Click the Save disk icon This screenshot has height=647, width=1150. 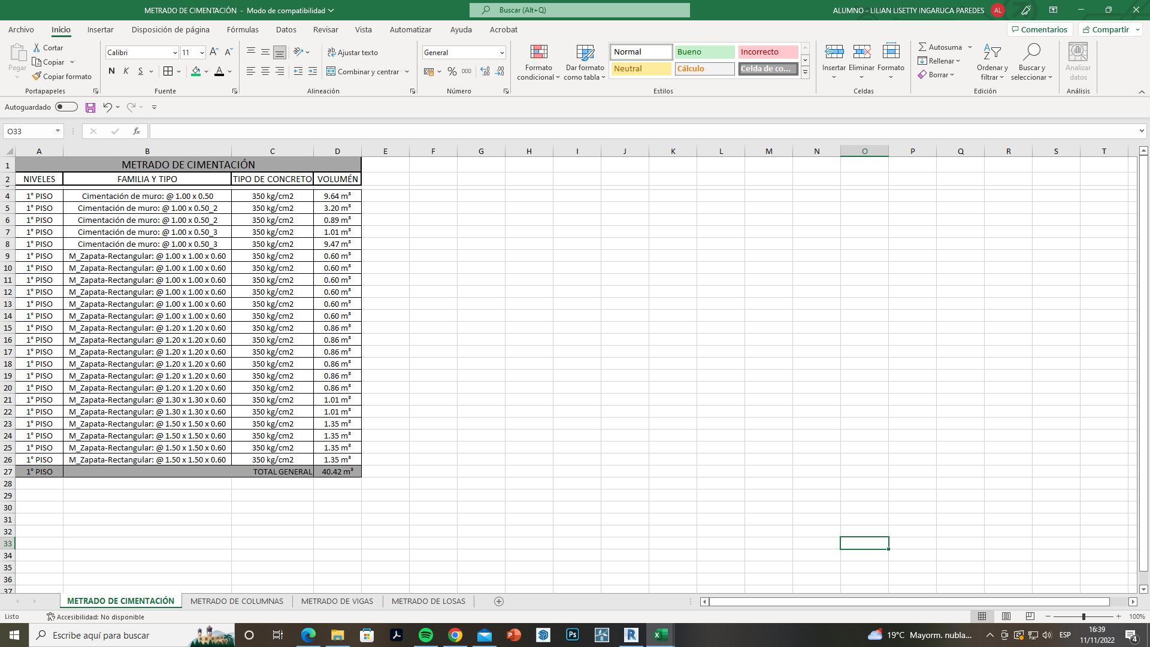(x=90, y=107)
